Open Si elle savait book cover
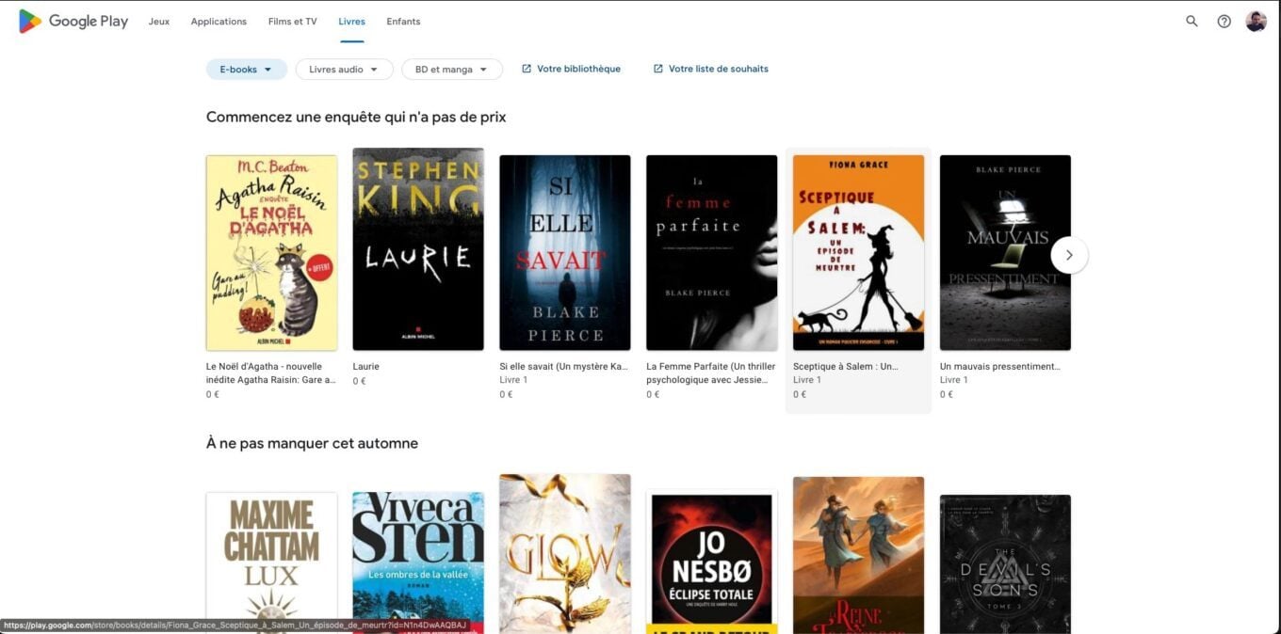The width and height of the screenshot is (1281, 634). 565,253
